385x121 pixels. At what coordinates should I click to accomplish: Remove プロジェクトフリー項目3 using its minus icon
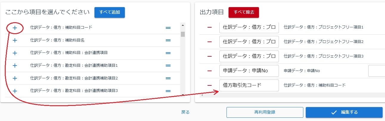(x=209, y=56)
